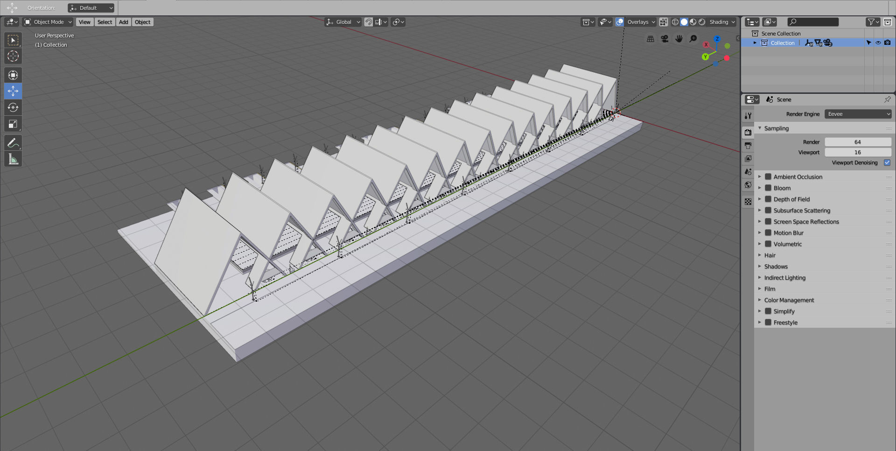Open the Select menu
This screenshot has width=896, height=451.
(x=105, y=22)
